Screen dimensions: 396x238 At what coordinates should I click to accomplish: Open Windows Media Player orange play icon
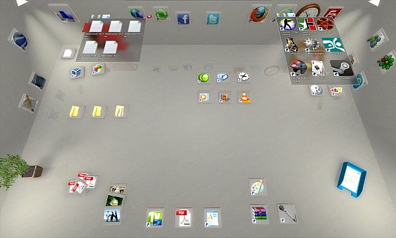pos(204,98)
